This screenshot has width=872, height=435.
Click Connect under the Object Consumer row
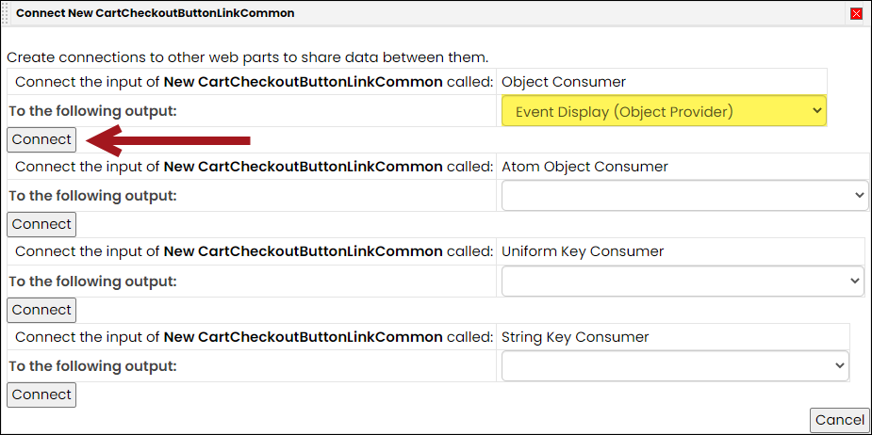41,139
